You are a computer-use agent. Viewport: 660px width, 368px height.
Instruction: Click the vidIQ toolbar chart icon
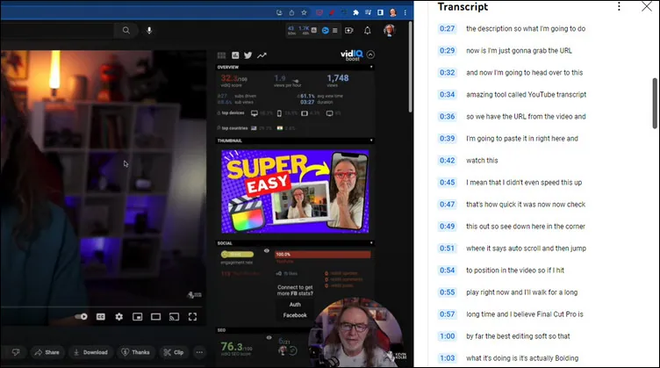314,30
